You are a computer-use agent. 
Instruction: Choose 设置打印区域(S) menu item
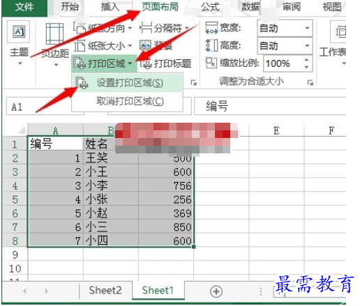click(x=127, y=83)
